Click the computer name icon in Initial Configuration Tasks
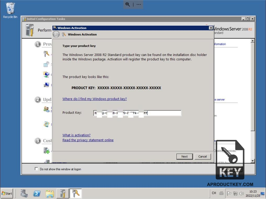The width and height of the screenshot is (266, 199). click(46, 85)
